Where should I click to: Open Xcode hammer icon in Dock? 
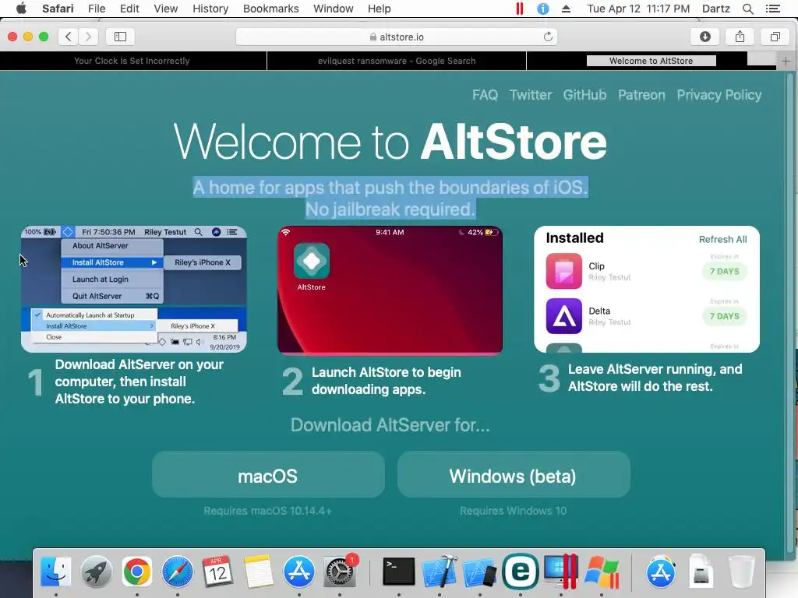coord(440,572)
